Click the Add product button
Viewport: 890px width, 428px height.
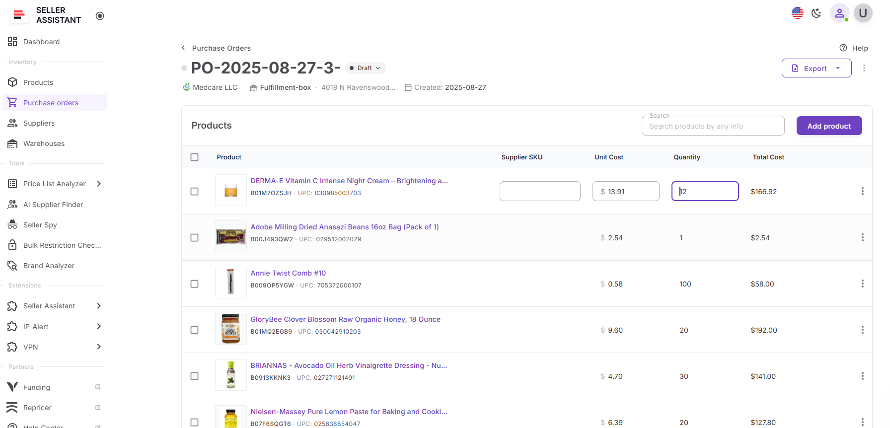tap(828, 126)
